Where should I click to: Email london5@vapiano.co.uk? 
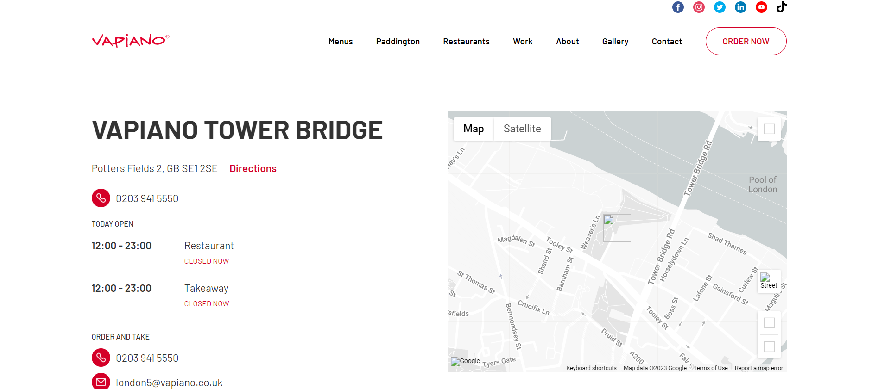tap(169, 383)
